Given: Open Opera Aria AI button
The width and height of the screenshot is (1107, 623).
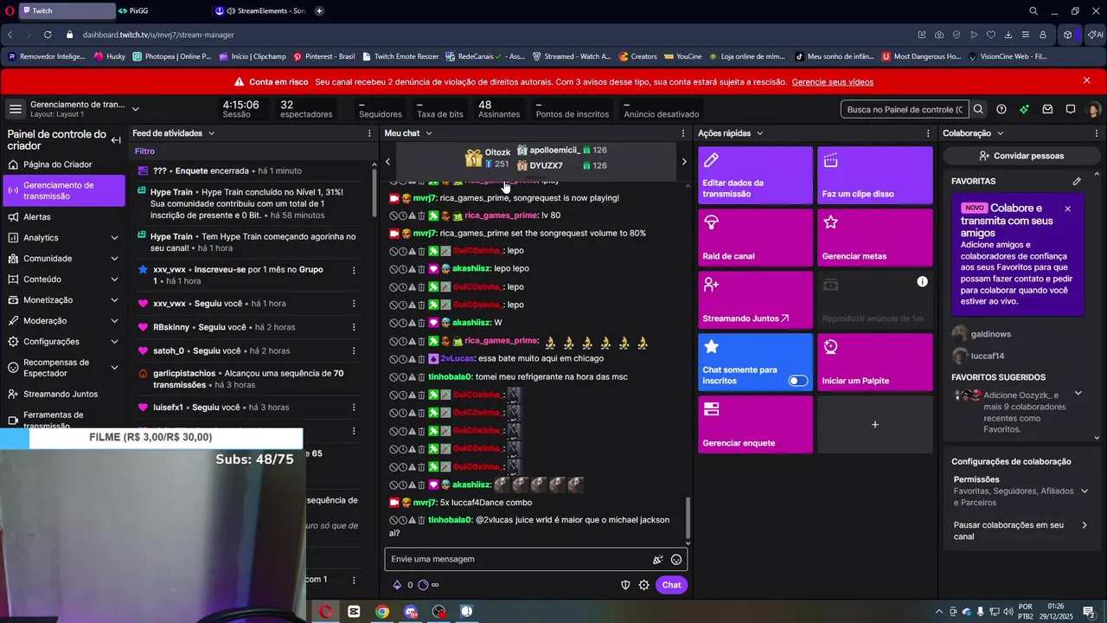Looking at the screenshot, I should point(1095,35).
